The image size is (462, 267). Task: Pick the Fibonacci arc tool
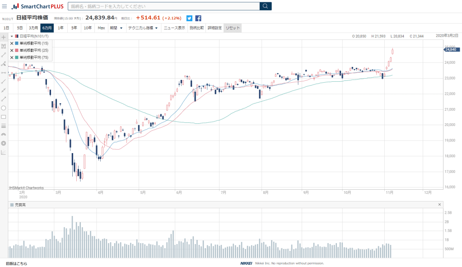tap(4, 134)
